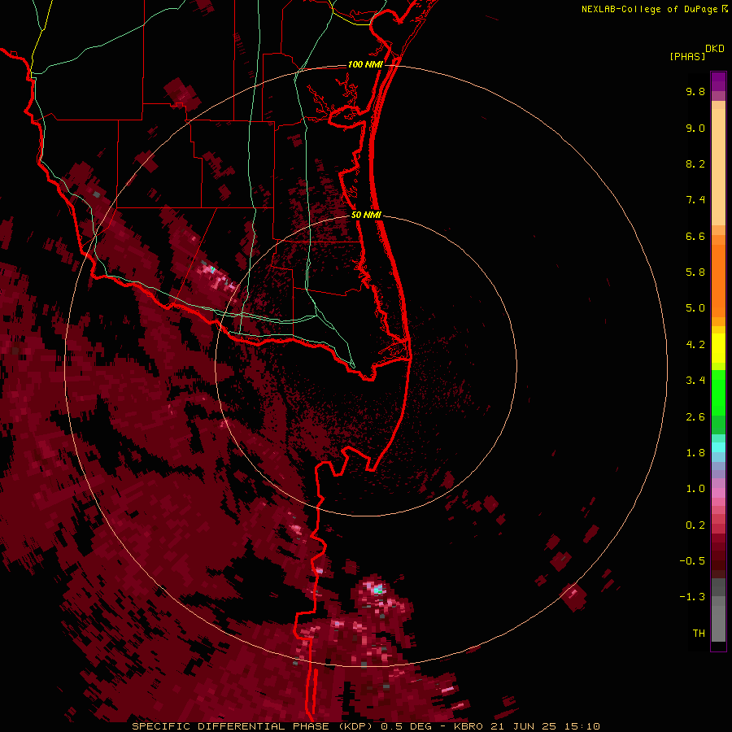This screenshot has width=732, height=732.
Task: Click the KBRO radar site identifier in the caption
Action: (x=469, y=726)
